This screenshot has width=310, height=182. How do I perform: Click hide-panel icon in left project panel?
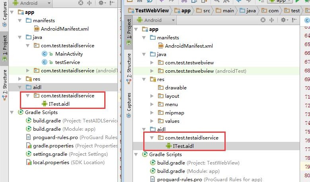tap(112, 3)
